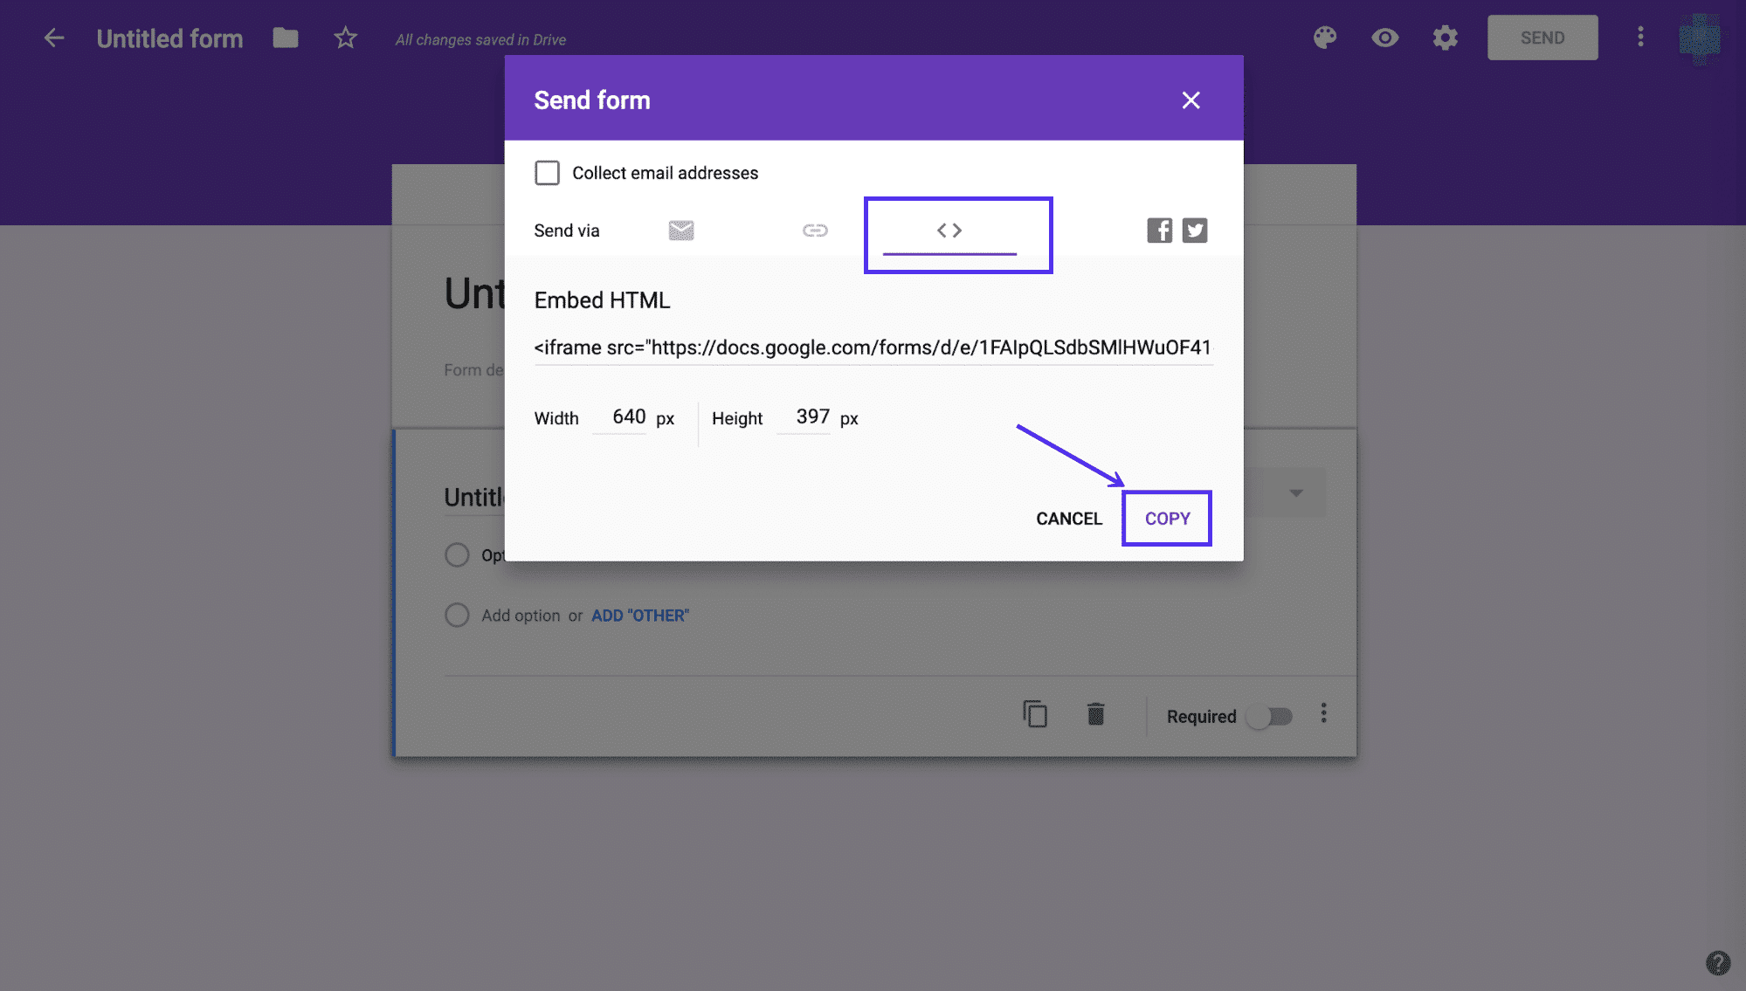Click the color palette icon

click(1328, 36)
